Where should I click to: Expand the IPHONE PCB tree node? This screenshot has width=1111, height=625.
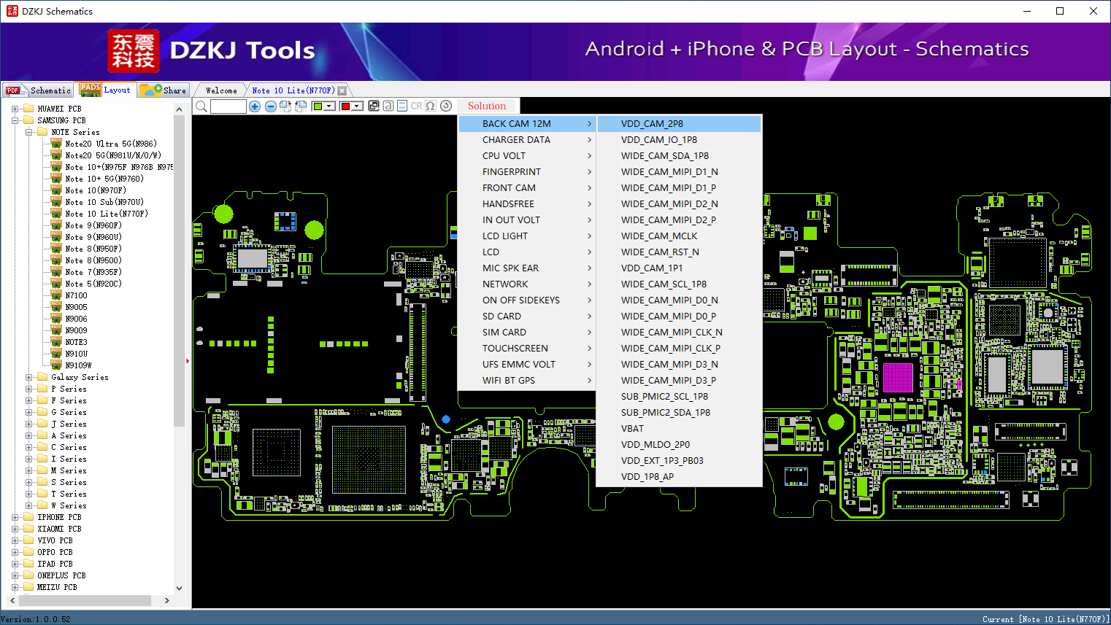(x=15, y=517)
